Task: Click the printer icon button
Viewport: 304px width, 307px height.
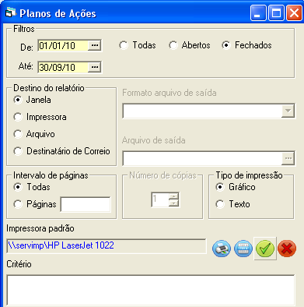Action: [x=222, y=249]
